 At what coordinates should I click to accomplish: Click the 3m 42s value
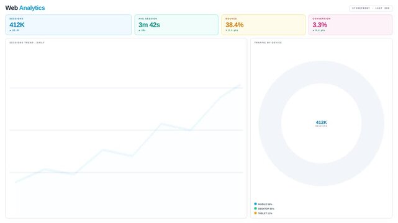149,25
